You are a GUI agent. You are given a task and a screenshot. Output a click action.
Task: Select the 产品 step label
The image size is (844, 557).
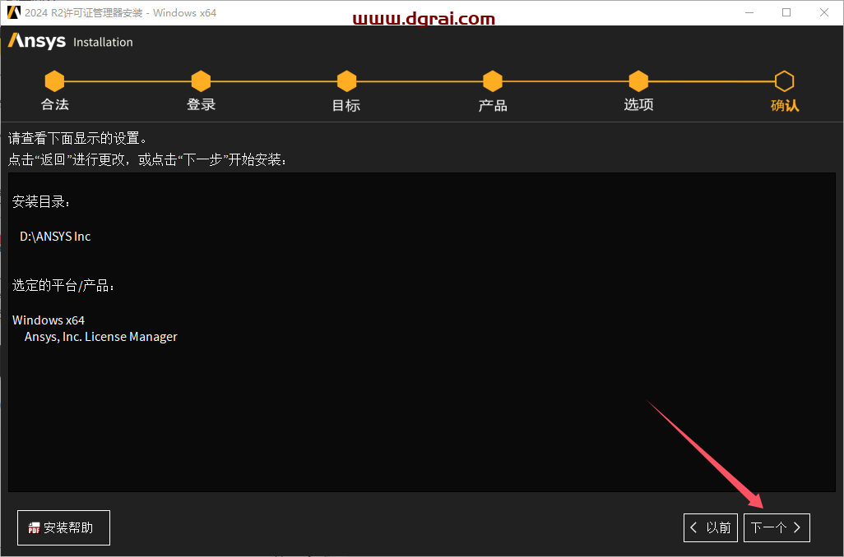click(493, 105)
